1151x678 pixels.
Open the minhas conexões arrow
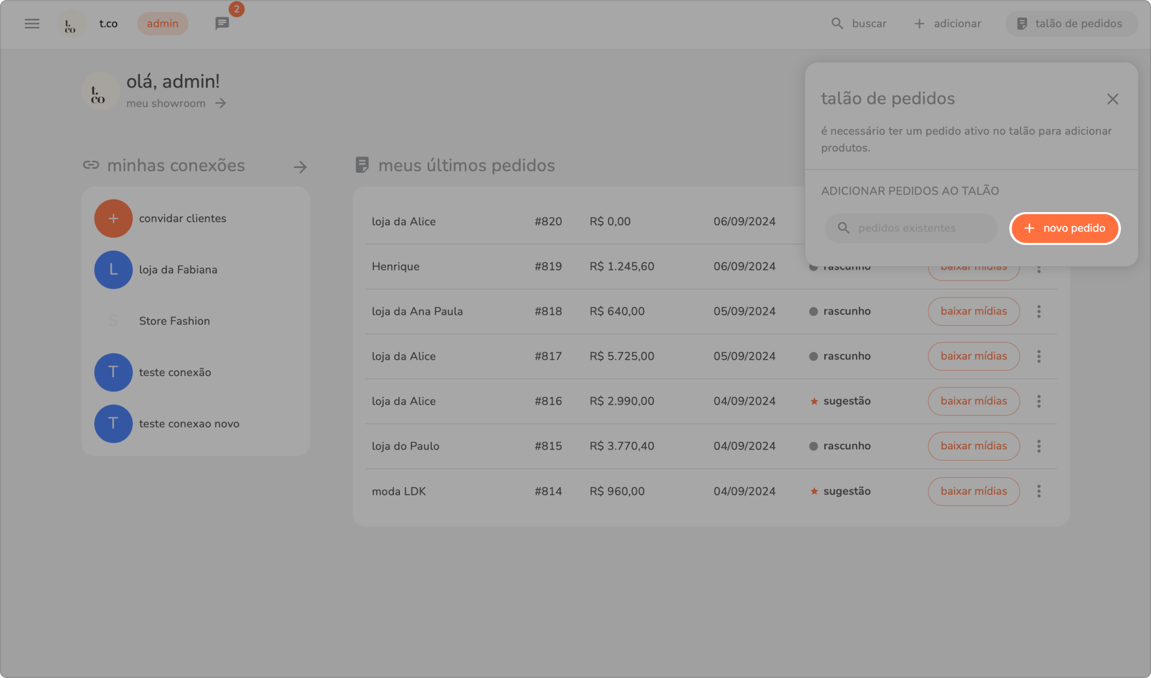coord(300,167)
